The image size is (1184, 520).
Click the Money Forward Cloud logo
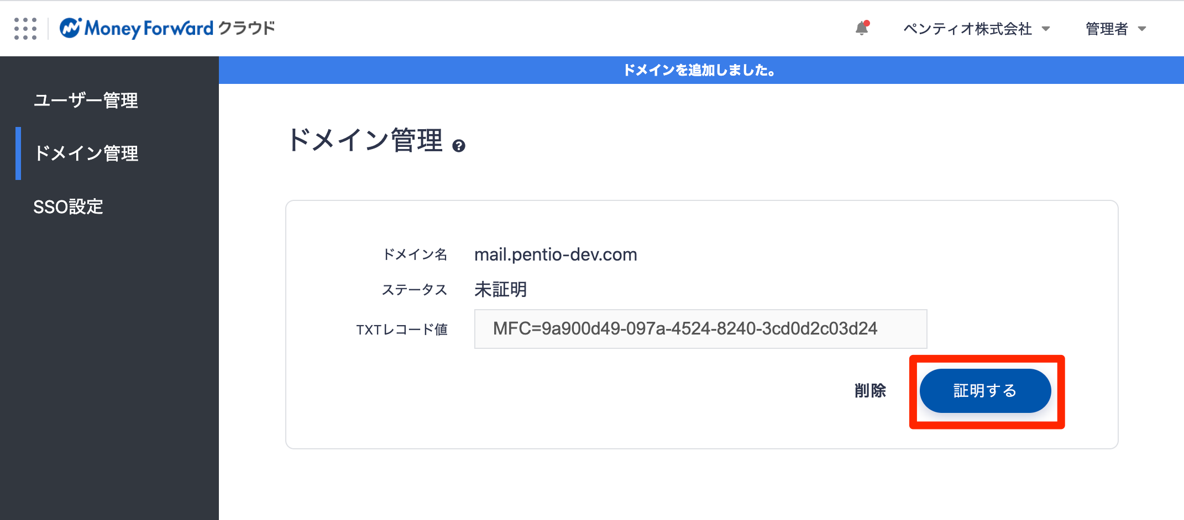[167, 28]
